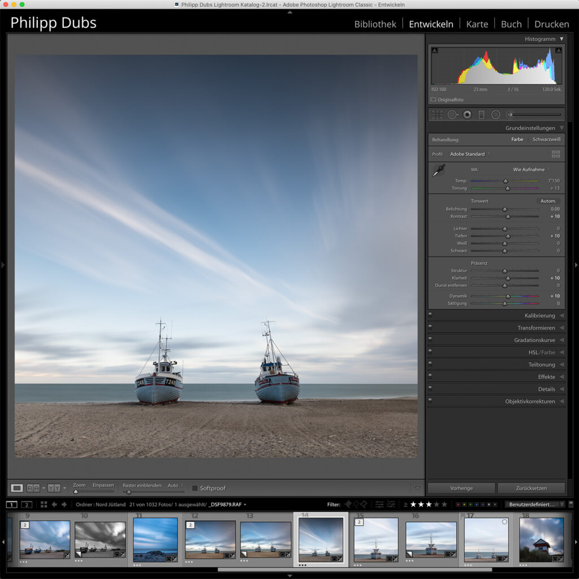Screen dimensions: 579x579
Task: Click the Vorherige button
Action: (x=461, y=488)
